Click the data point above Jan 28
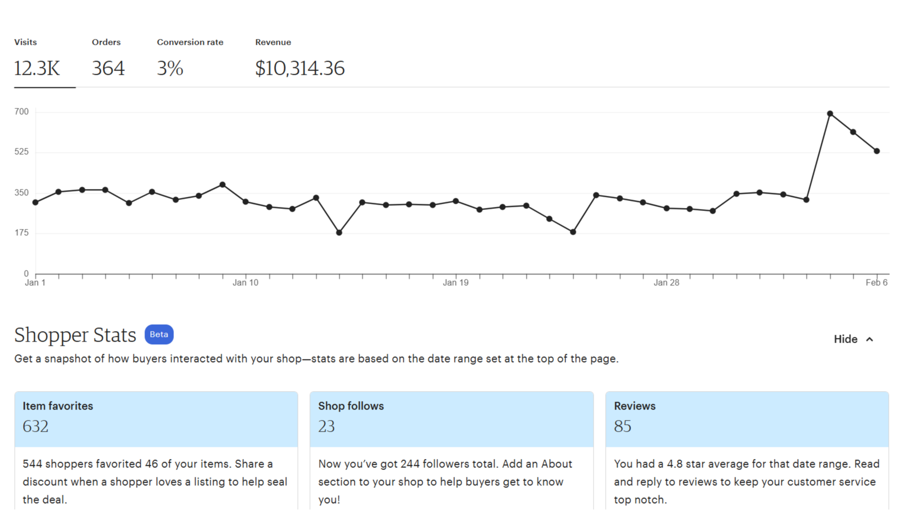This screenshot has width=922, height=510. (x=666, y=208)
